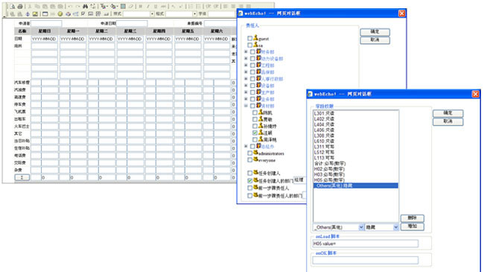Tick the administrators checkbox

coord(249,154)
